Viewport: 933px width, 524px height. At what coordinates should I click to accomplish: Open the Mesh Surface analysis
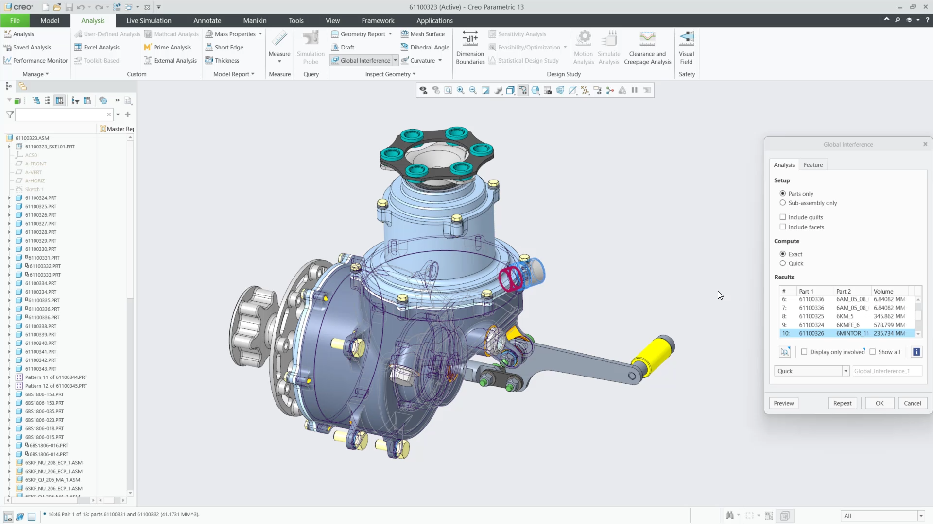point(422,34)
